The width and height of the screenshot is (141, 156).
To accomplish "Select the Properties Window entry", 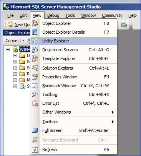I will (x=73, y=77).
